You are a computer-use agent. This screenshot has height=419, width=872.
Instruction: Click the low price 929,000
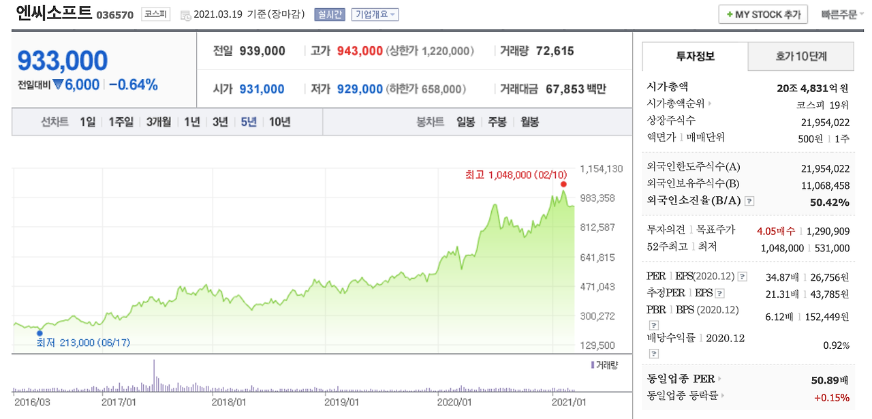pyautogui.click(x=360, y=89)
